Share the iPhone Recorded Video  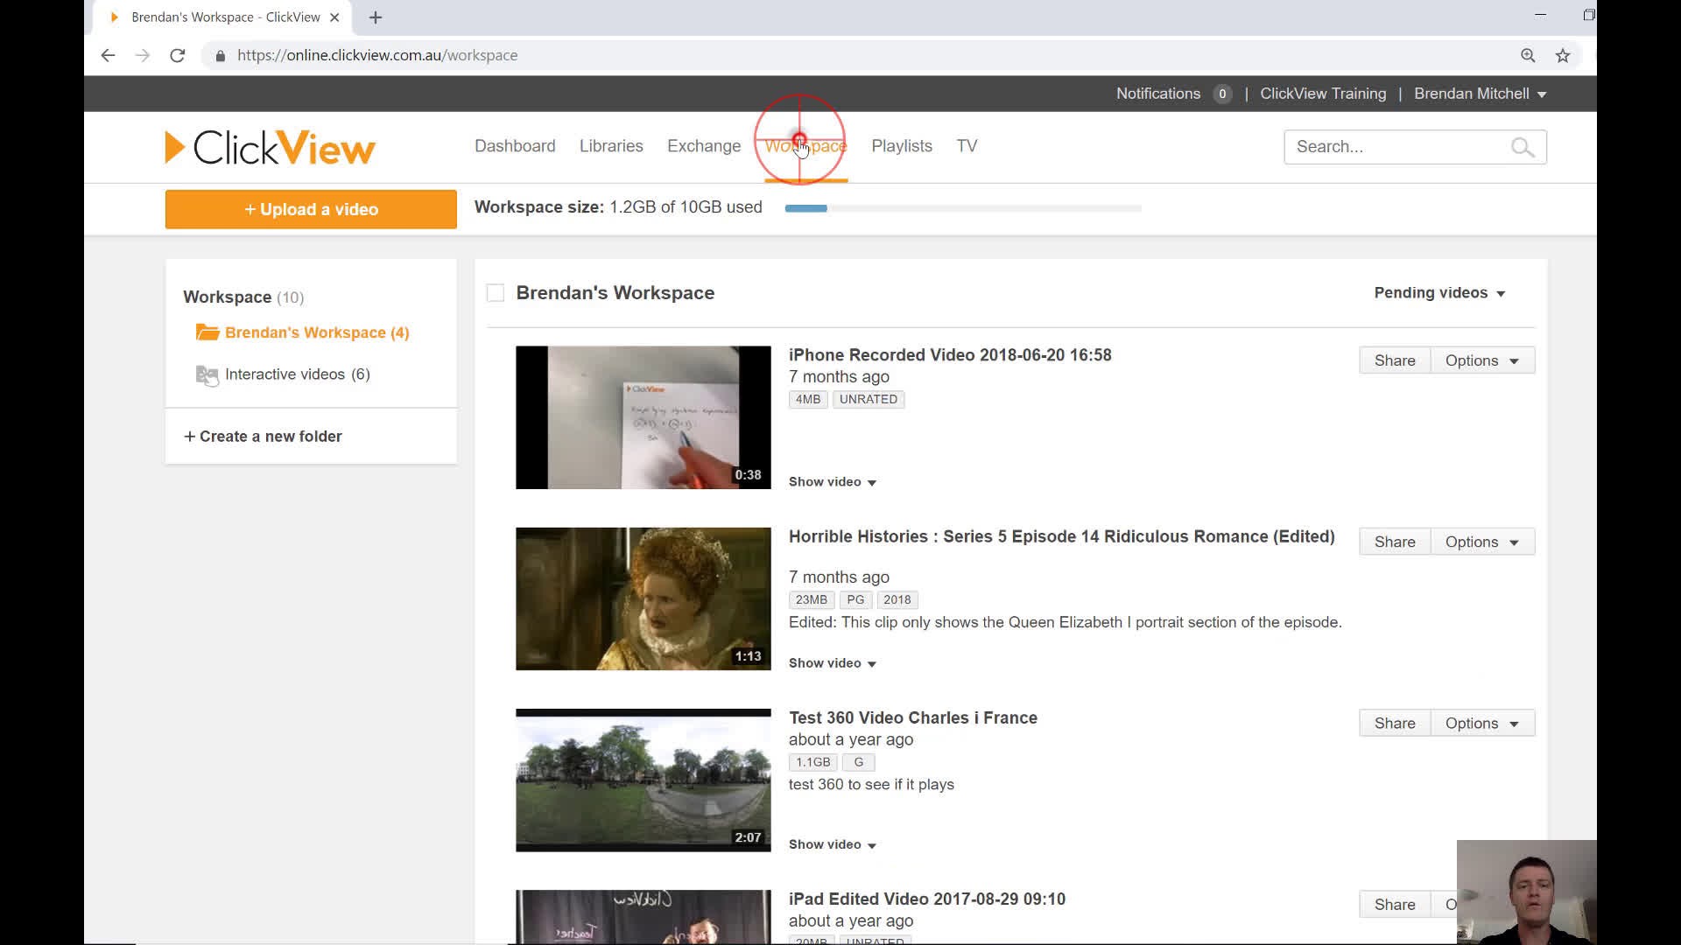[x=1395, y=360]
